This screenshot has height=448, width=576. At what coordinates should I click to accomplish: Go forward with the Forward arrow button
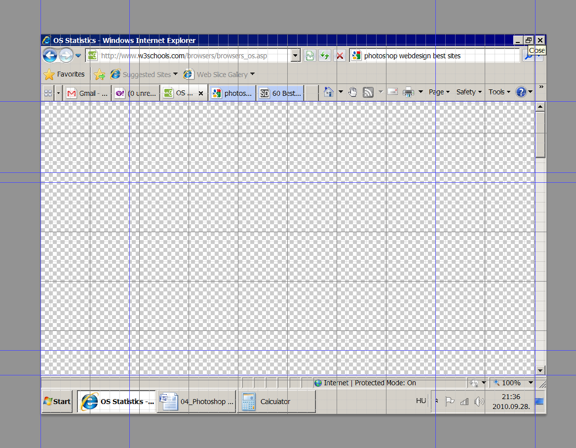[x=66, y=55]
